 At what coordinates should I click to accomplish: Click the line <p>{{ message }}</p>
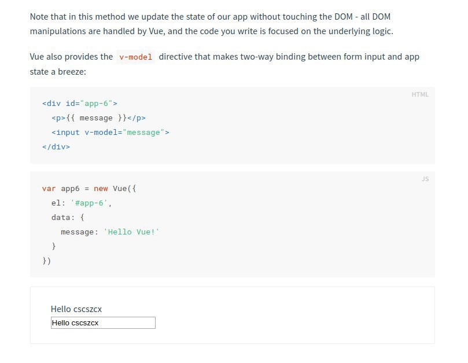click(98, 118)
